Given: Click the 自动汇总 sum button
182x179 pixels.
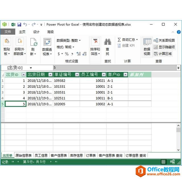Looking at the screenshot, I should point(126,40).
